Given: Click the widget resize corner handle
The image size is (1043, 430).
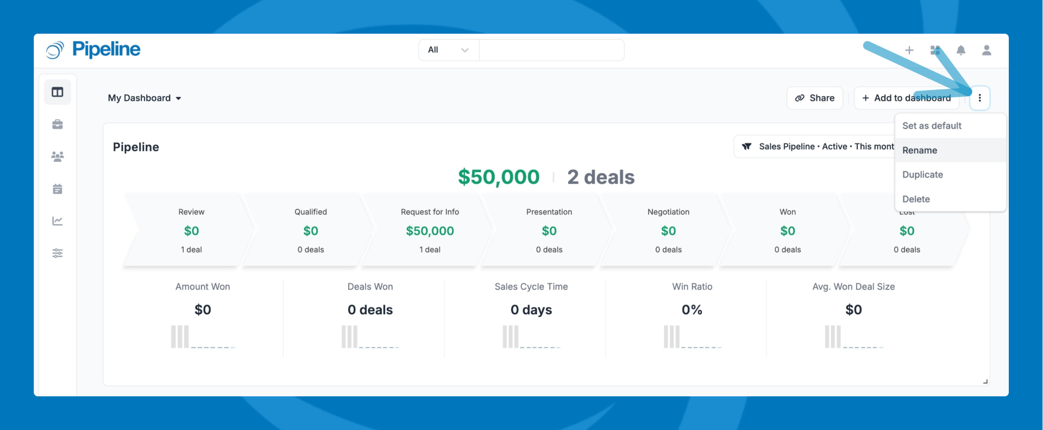Looking at the screenshot, I should 985,382.
